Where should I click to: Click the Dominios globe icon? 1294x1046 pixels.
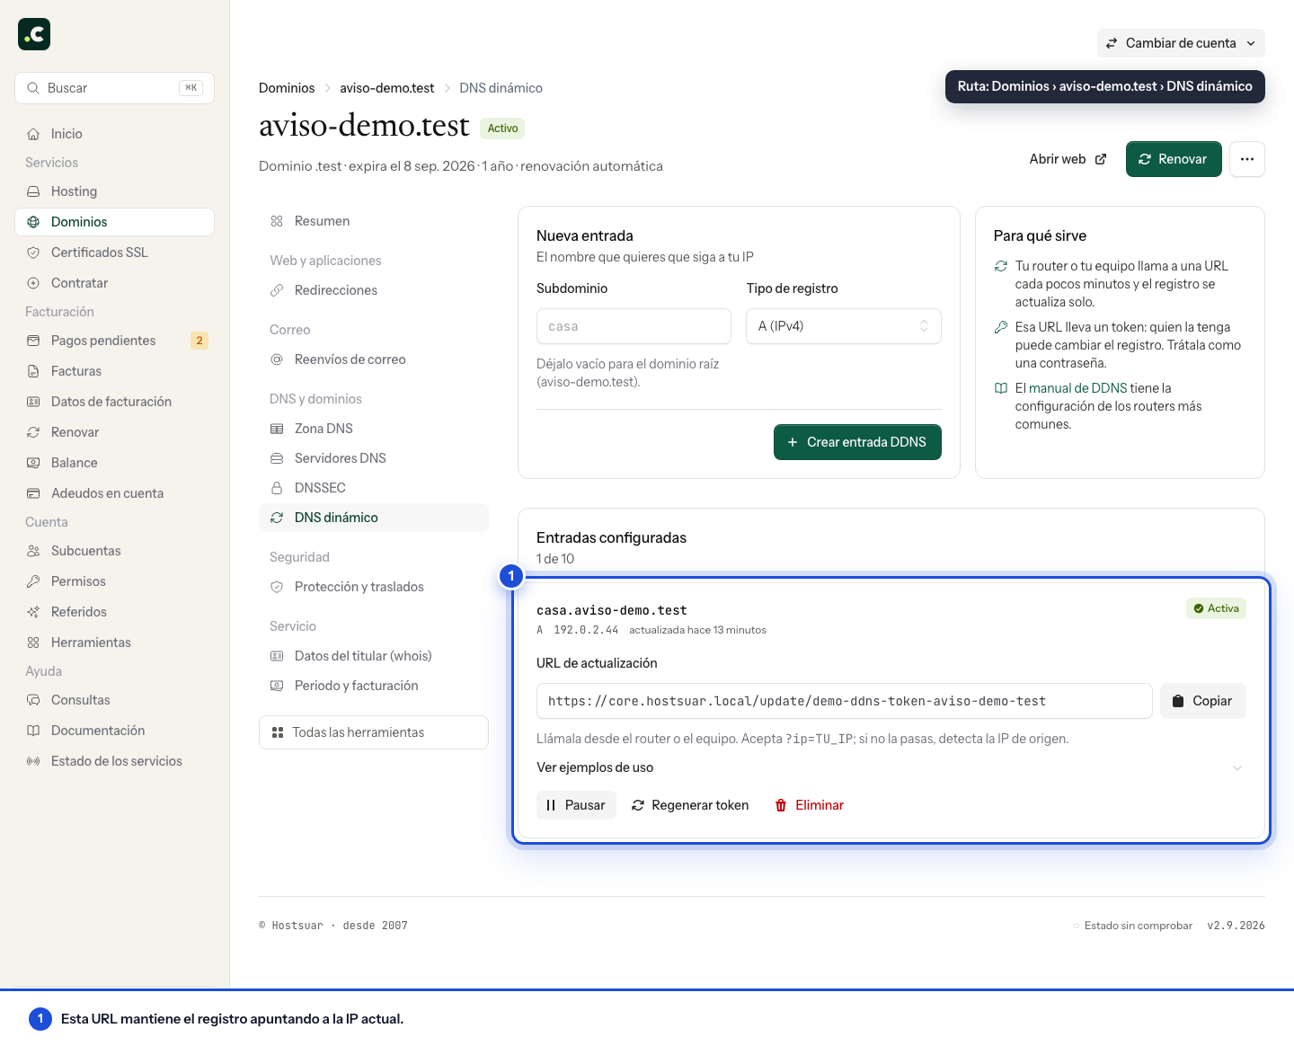click(33, 222)
